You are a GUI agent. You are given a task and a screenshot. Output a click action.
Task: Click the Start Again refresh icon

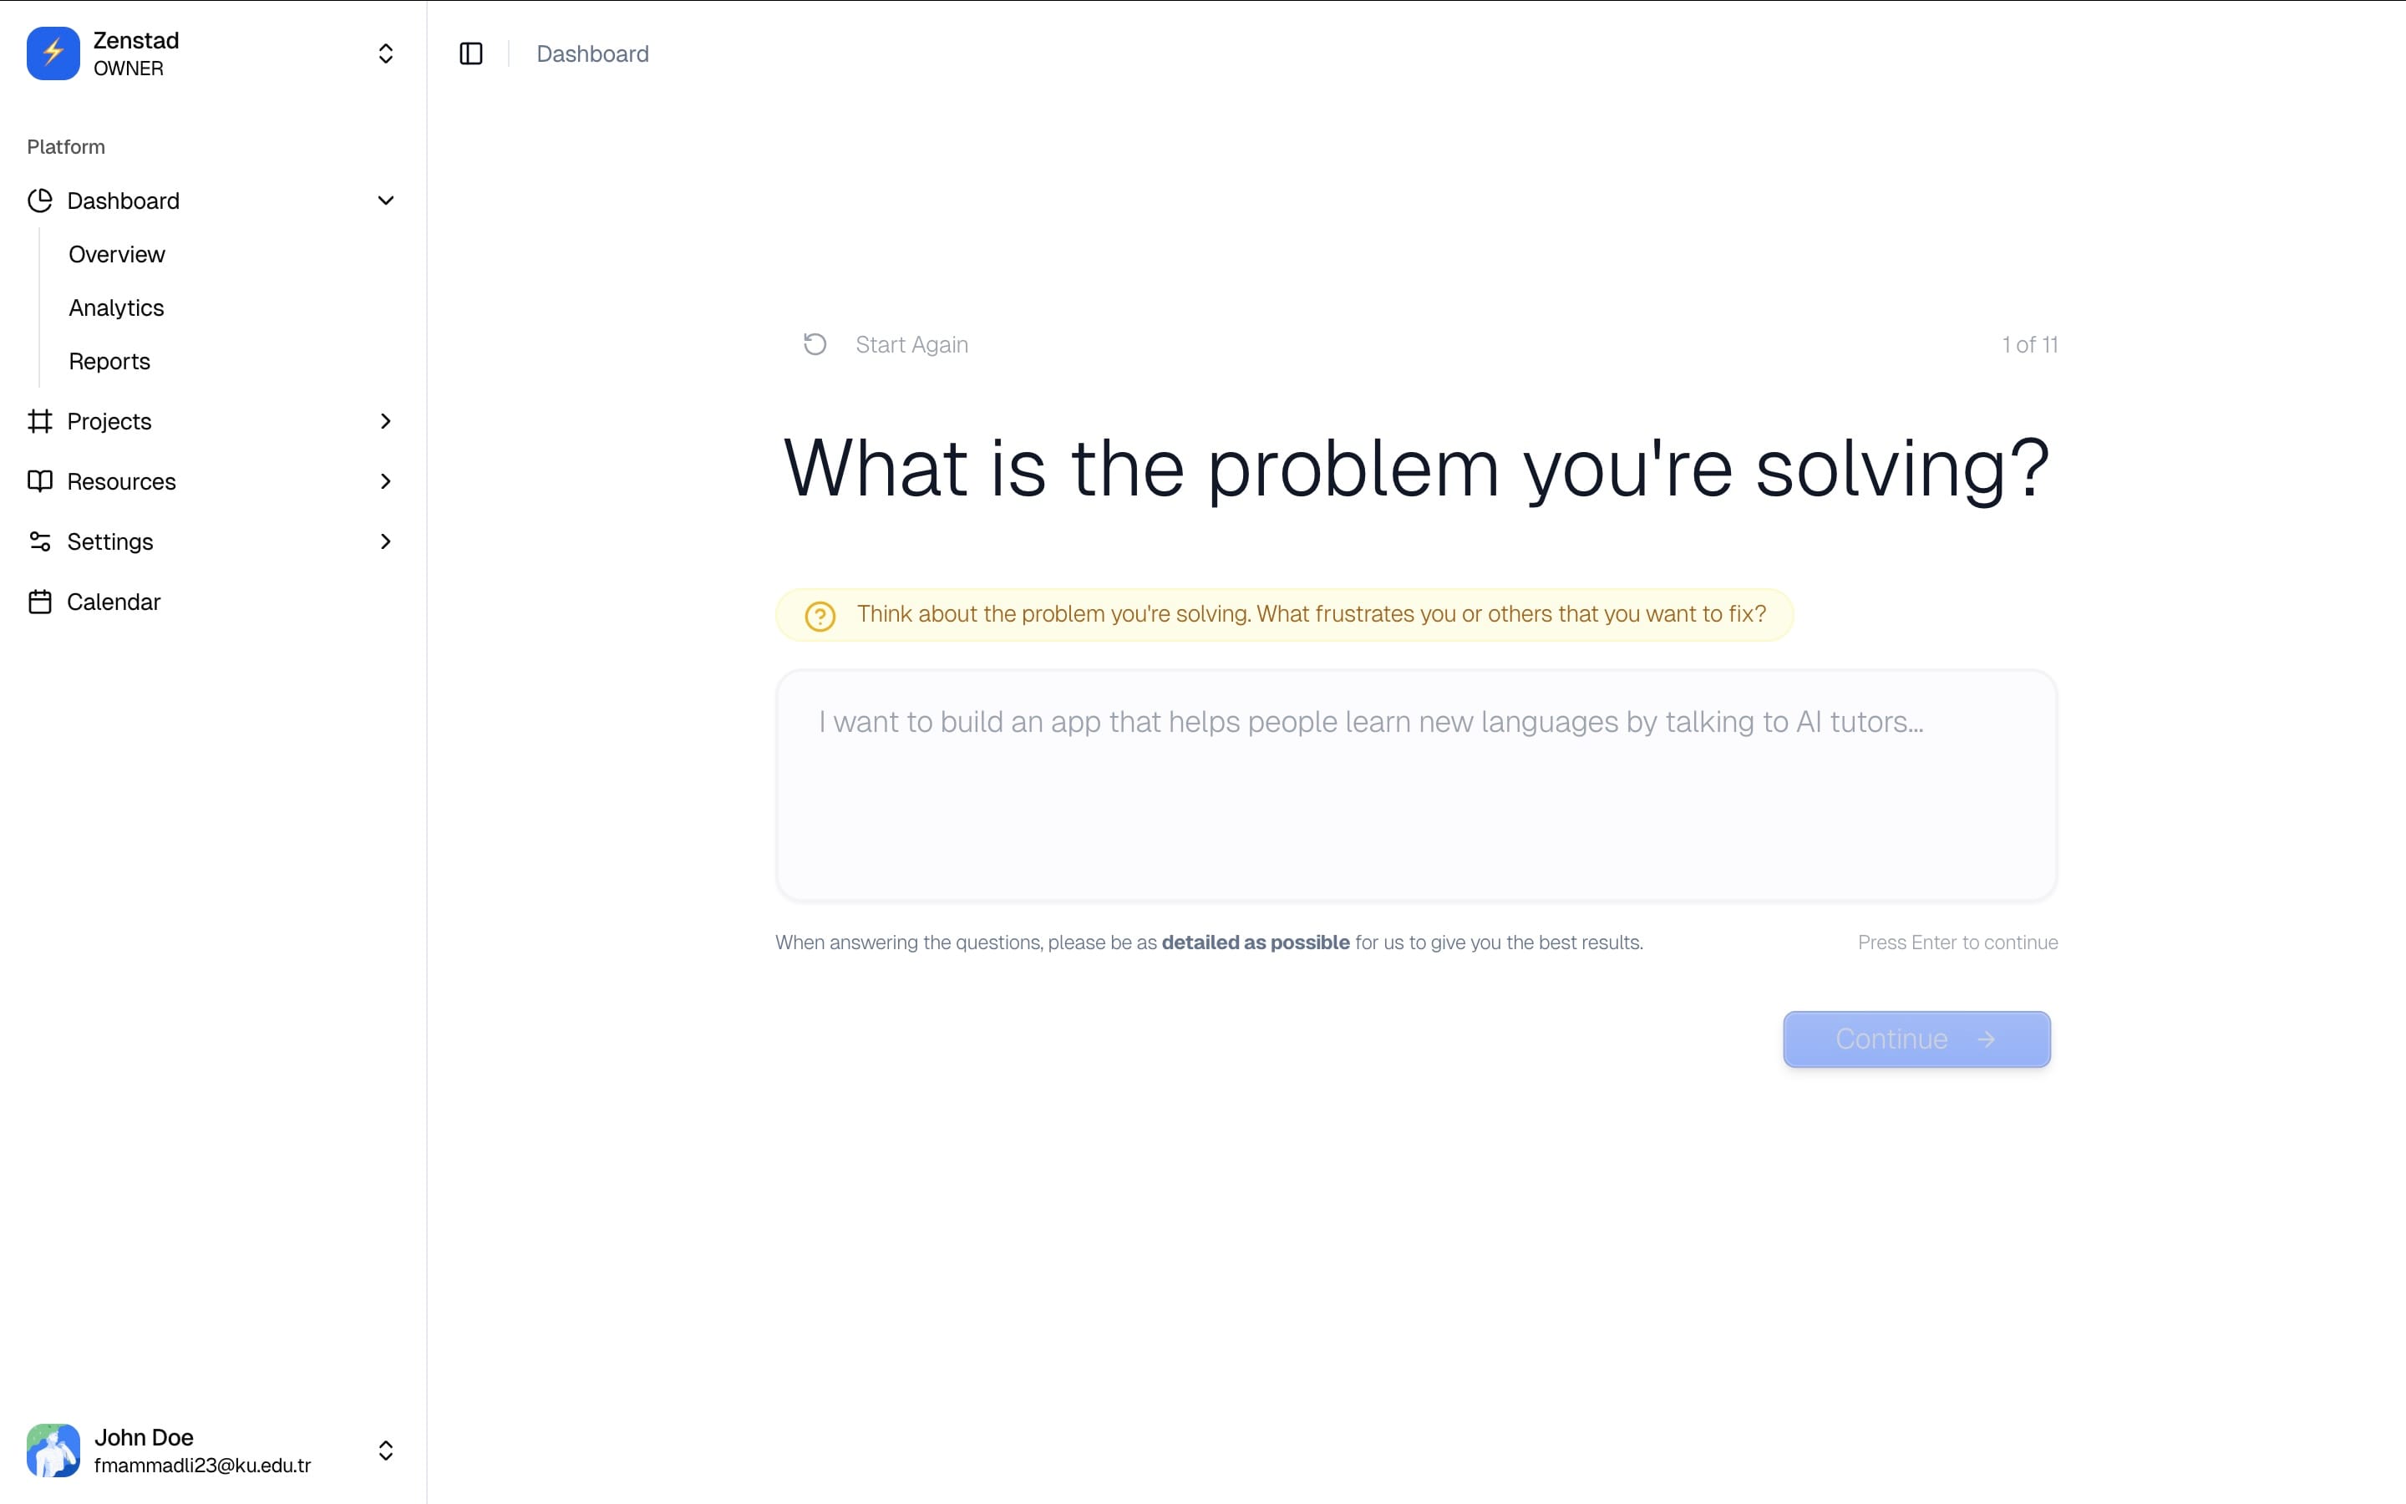pyautogui.click(x=815, y=344)
